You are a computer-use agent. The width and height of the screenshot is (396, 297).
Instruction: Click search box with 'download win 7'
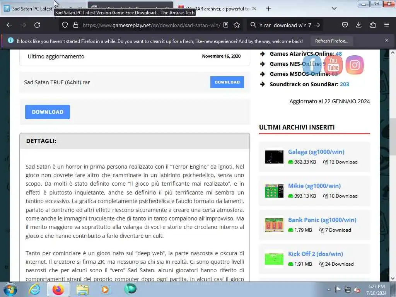pyautogui.click(x=285, y=25)
